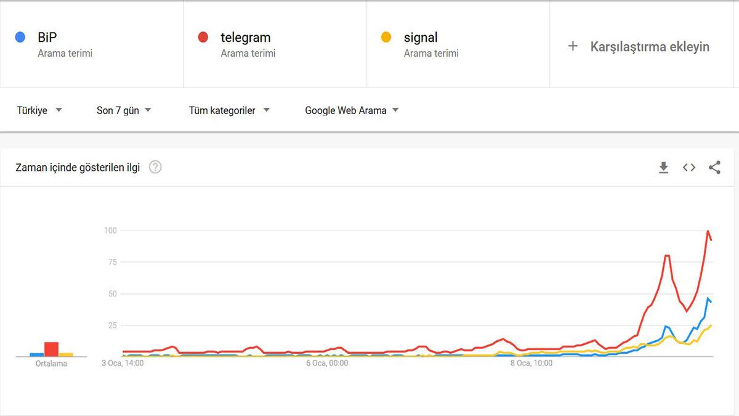Expand the Son 7 gün time range
Image resolution: width=739 pixels, height=416 pixels.
point(124,110)
